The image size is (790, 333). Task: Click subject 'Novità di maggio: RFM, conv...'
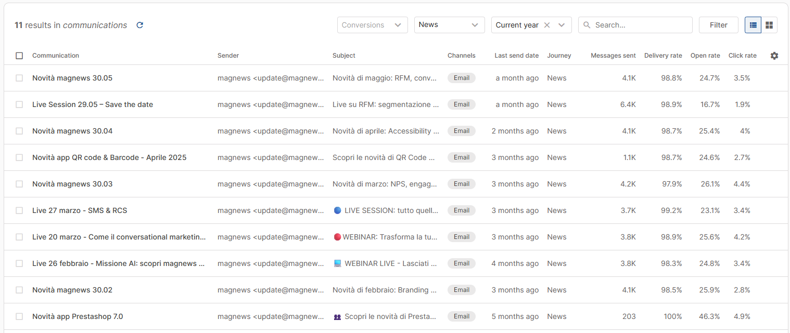385,78
